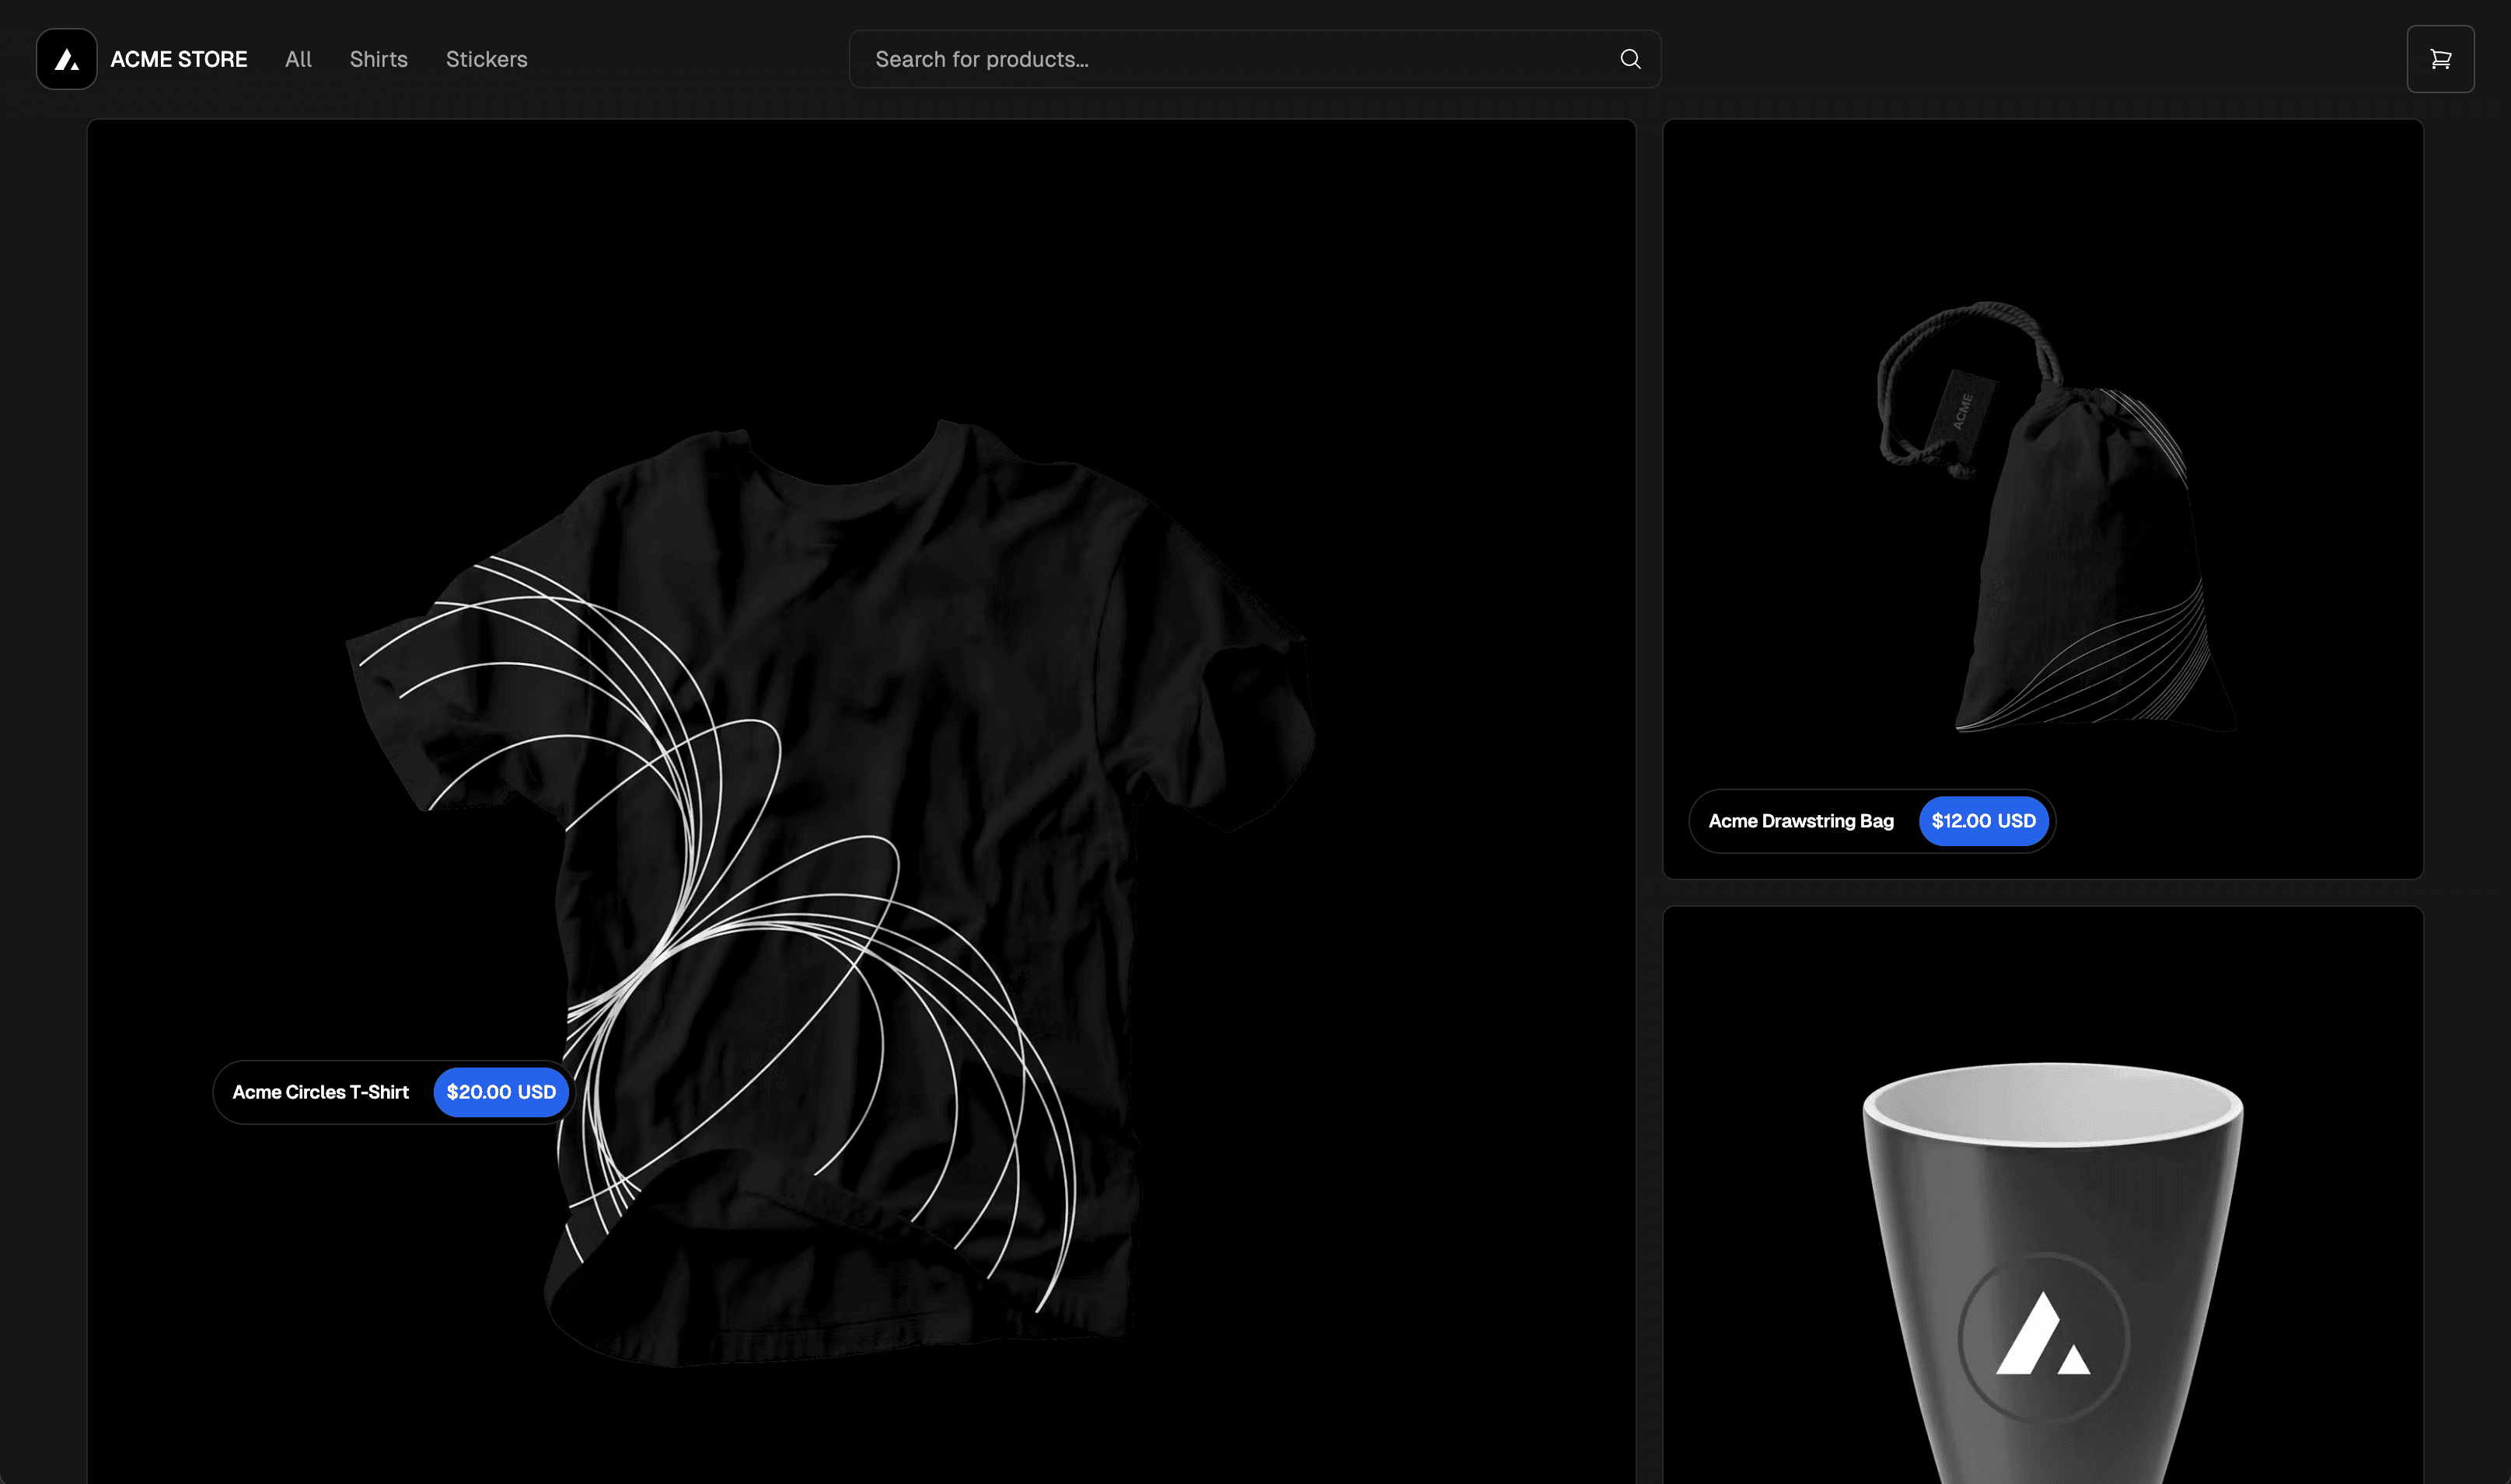Open the Acme Drawstring Bag label
Screen dimensions: 2511x1484
point(1800,821)
